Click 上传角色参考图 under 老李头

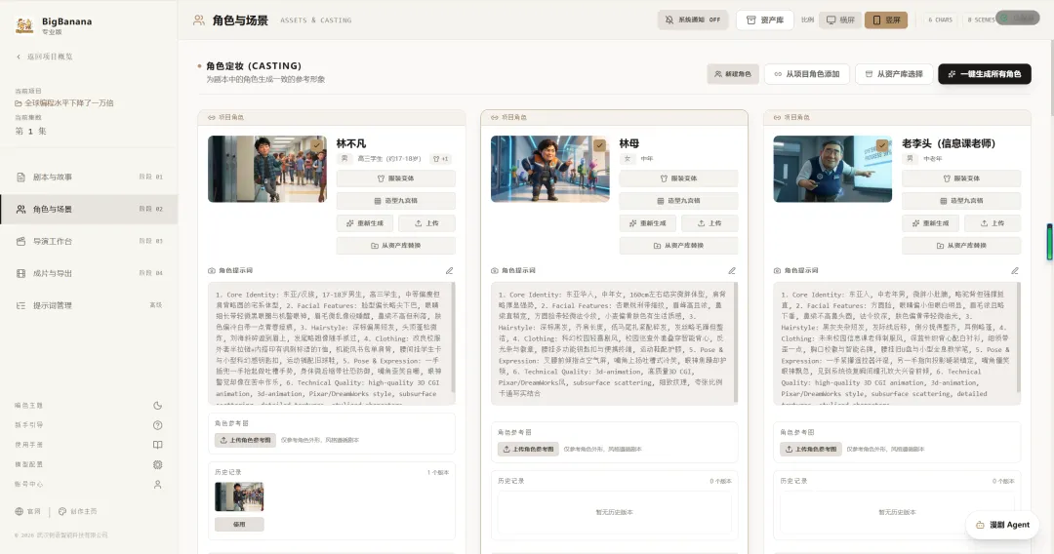[811, 450]
